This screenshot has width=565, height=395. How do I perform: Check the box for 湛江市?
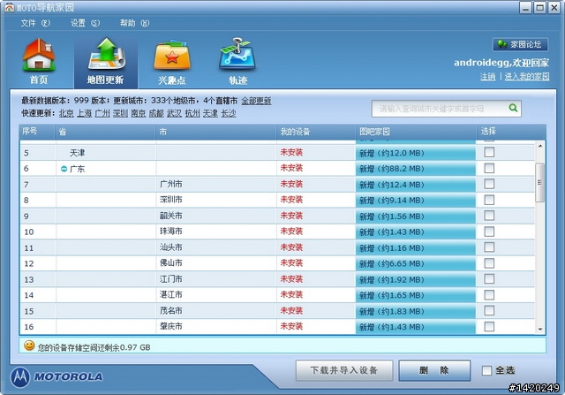pyautogui.click(x=489, y=295)
